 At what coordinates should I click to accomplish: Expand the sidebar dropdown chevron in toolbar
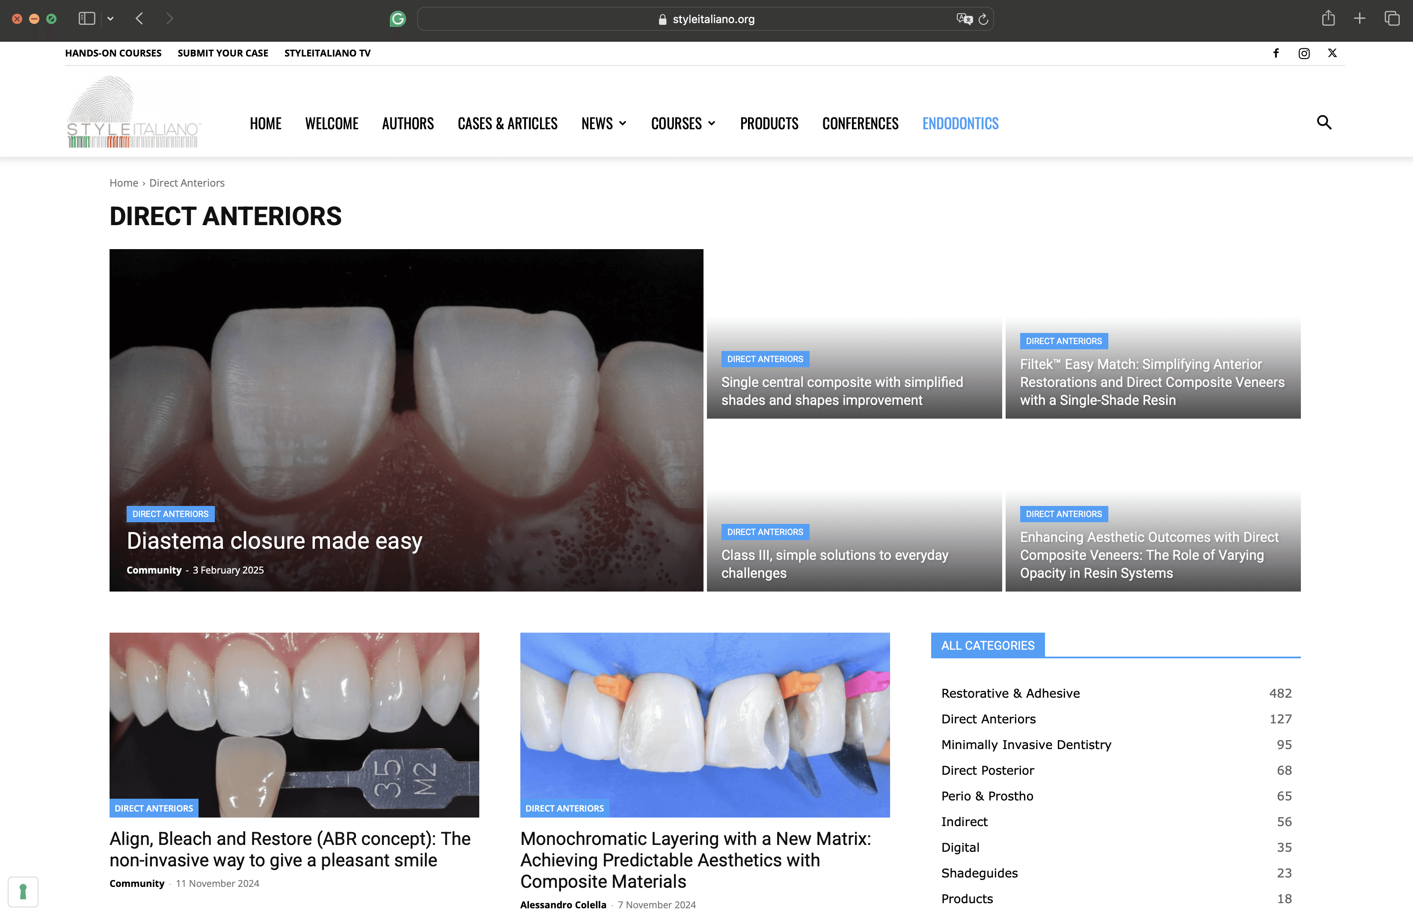tap(110, 18)
